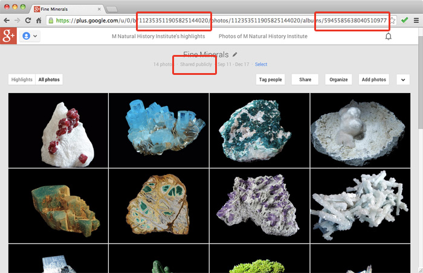Click the Google+ logo icon

(x=8, y=36)
